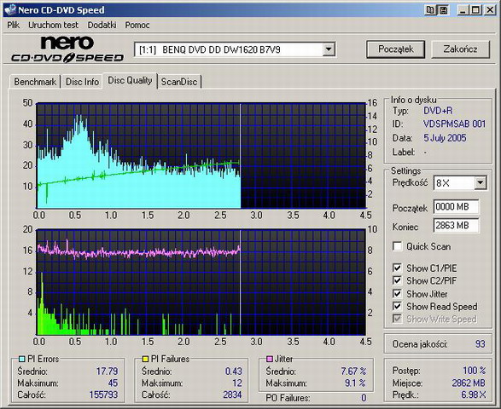Viewport: 501px width, 409px height.
Task: Open the Pomoc menu
Action: click(x=137, y=25)
